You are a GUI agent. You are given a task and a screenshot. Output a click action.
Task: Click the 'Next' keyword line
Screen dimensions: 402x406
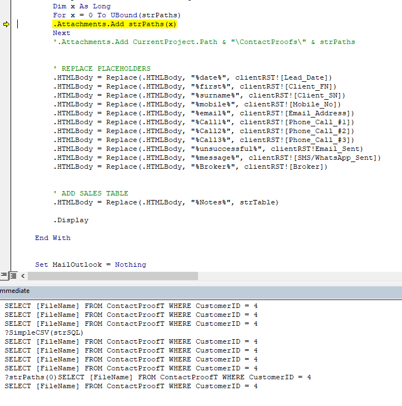62,33
